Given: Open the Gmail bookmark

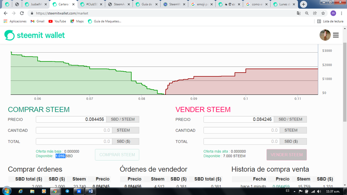Looking at the screenshot, I should click(37, 21).
